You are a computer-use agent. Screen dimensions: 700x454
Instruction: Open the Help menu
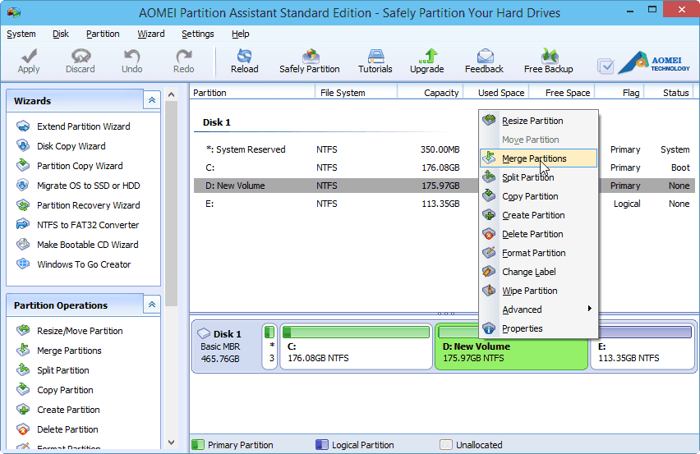click(240, 34)
